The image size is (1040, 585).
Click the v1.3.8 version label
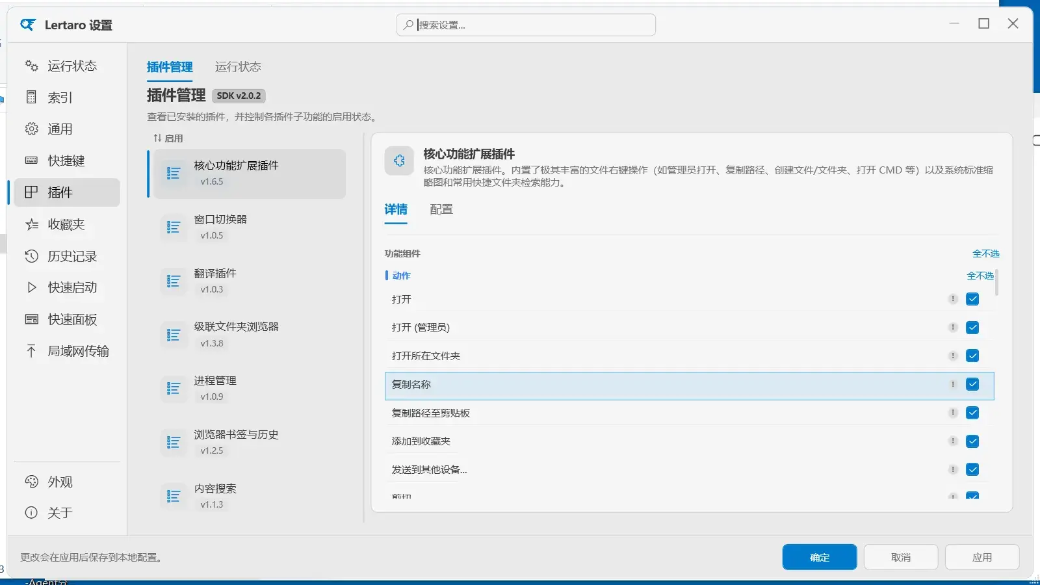coord(212,343)
